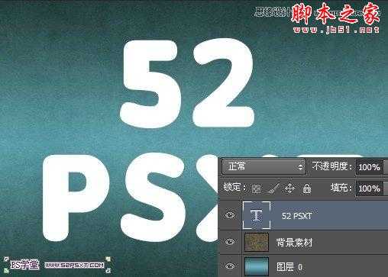Click the 52 PSXT layer name
The width and height of the screenshot is (388, 277).
click(x=296, y=216)
